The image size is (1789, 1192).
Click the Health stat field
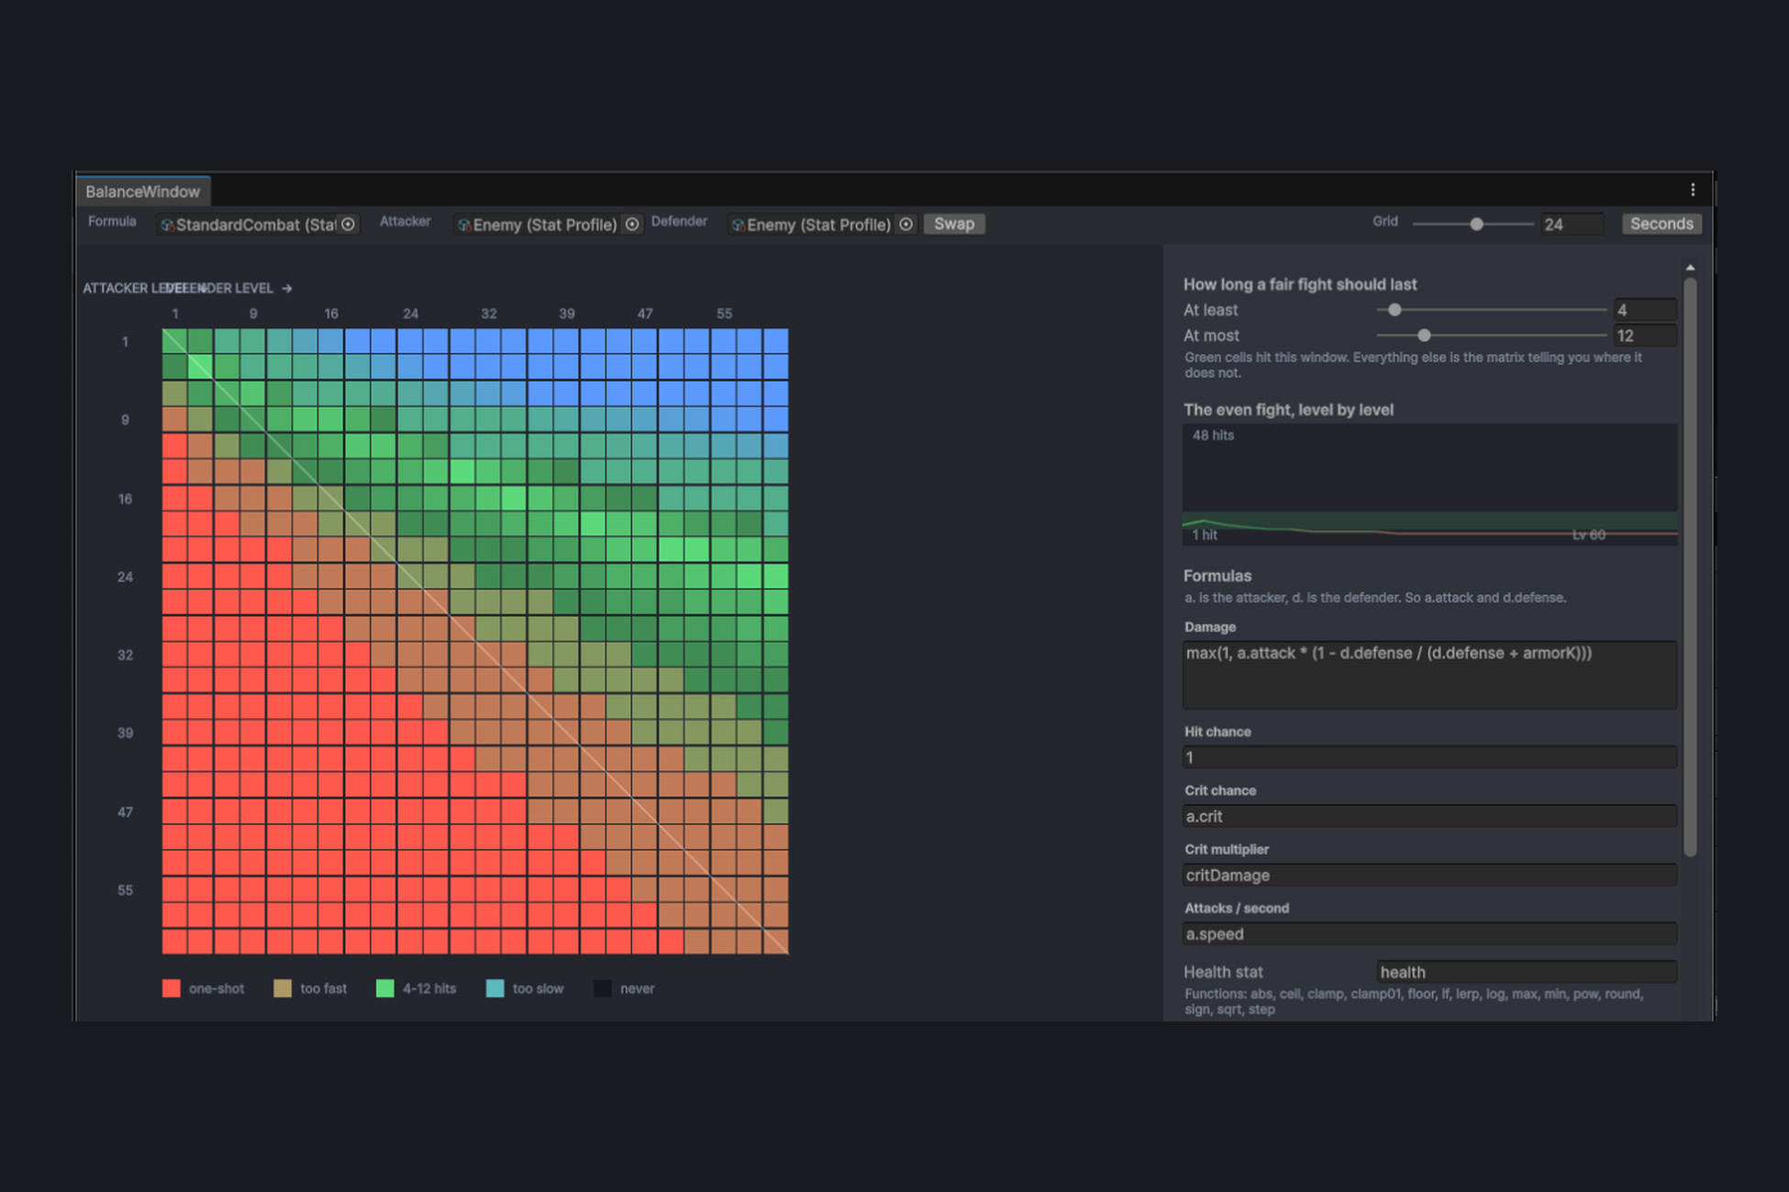[x=1527, y=972]
